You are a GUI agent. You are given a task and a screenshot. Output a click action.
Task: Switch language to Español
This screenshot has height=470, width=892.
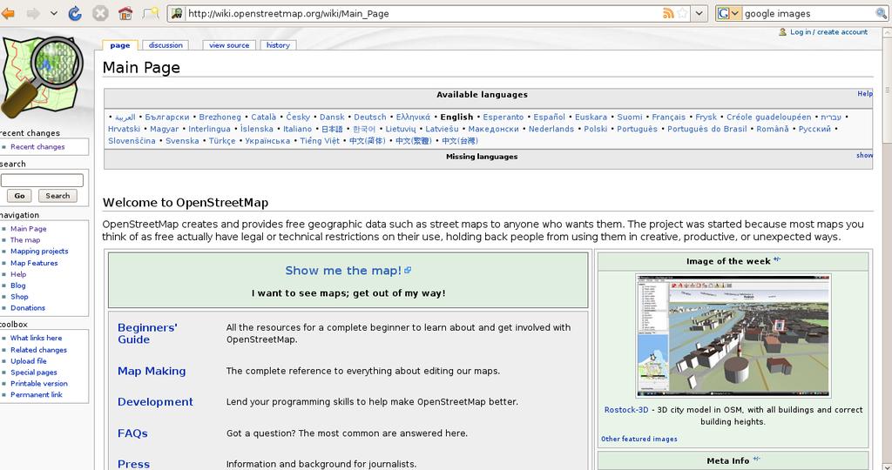tap(549, 117)
